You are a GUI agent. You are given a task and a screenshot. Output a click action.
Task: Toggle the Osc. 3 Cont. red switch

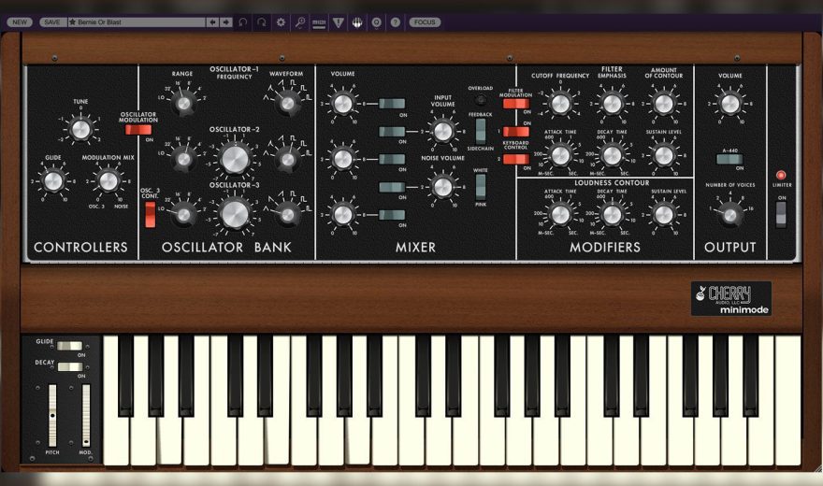pyautogui.click(x=151, y=214)
